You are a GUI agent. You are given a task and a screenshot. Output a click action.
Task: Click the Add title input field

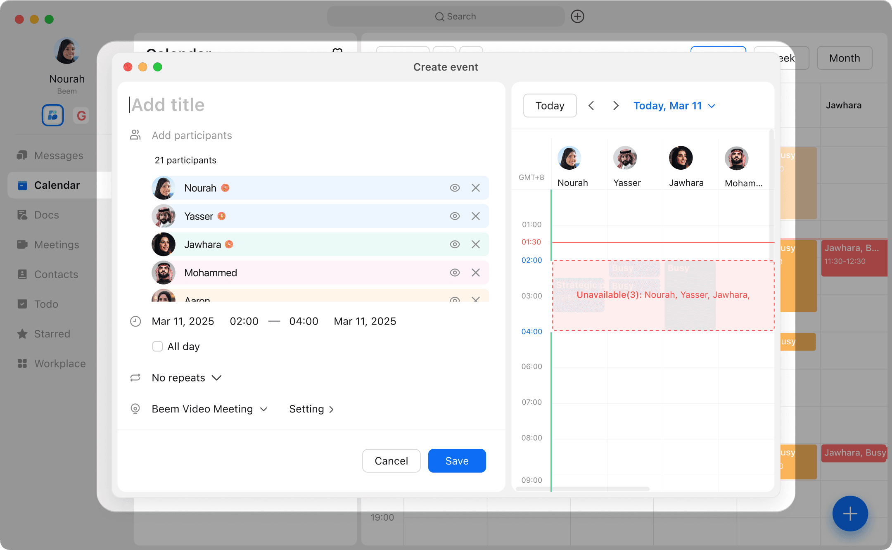click(289, 105)
